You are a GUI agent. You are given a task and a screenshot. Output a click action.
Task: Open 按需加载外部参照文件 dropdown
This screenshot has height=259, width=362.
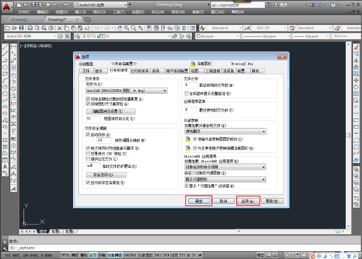tap(225, 132)
